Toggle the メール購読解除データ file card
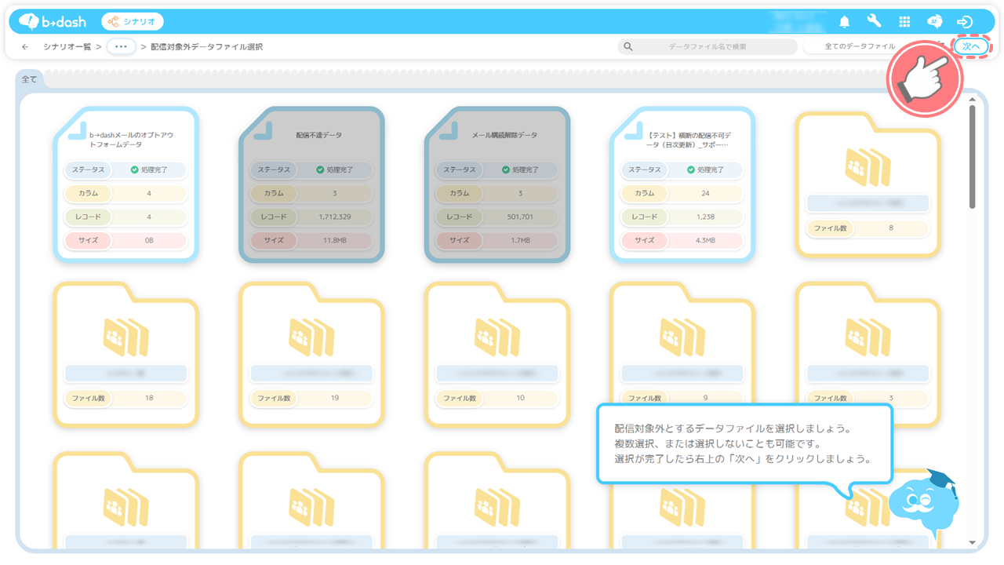 point(497,184)
